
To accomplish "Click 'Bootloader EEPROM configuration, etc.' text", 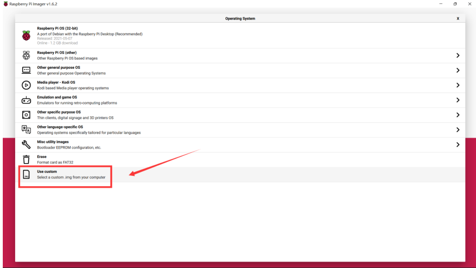I will (69, 148).
